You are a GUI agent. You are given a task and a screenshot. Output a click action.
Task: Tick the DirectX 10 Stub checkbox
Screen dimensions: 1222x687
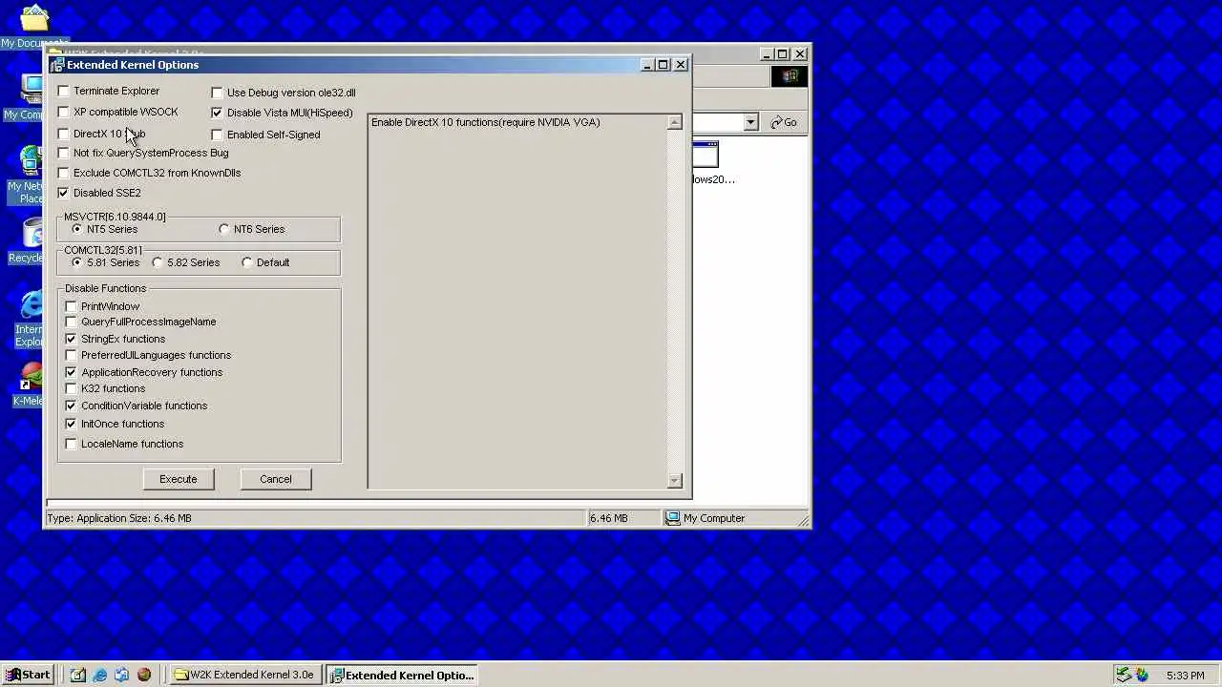click(x=64, y=134)
